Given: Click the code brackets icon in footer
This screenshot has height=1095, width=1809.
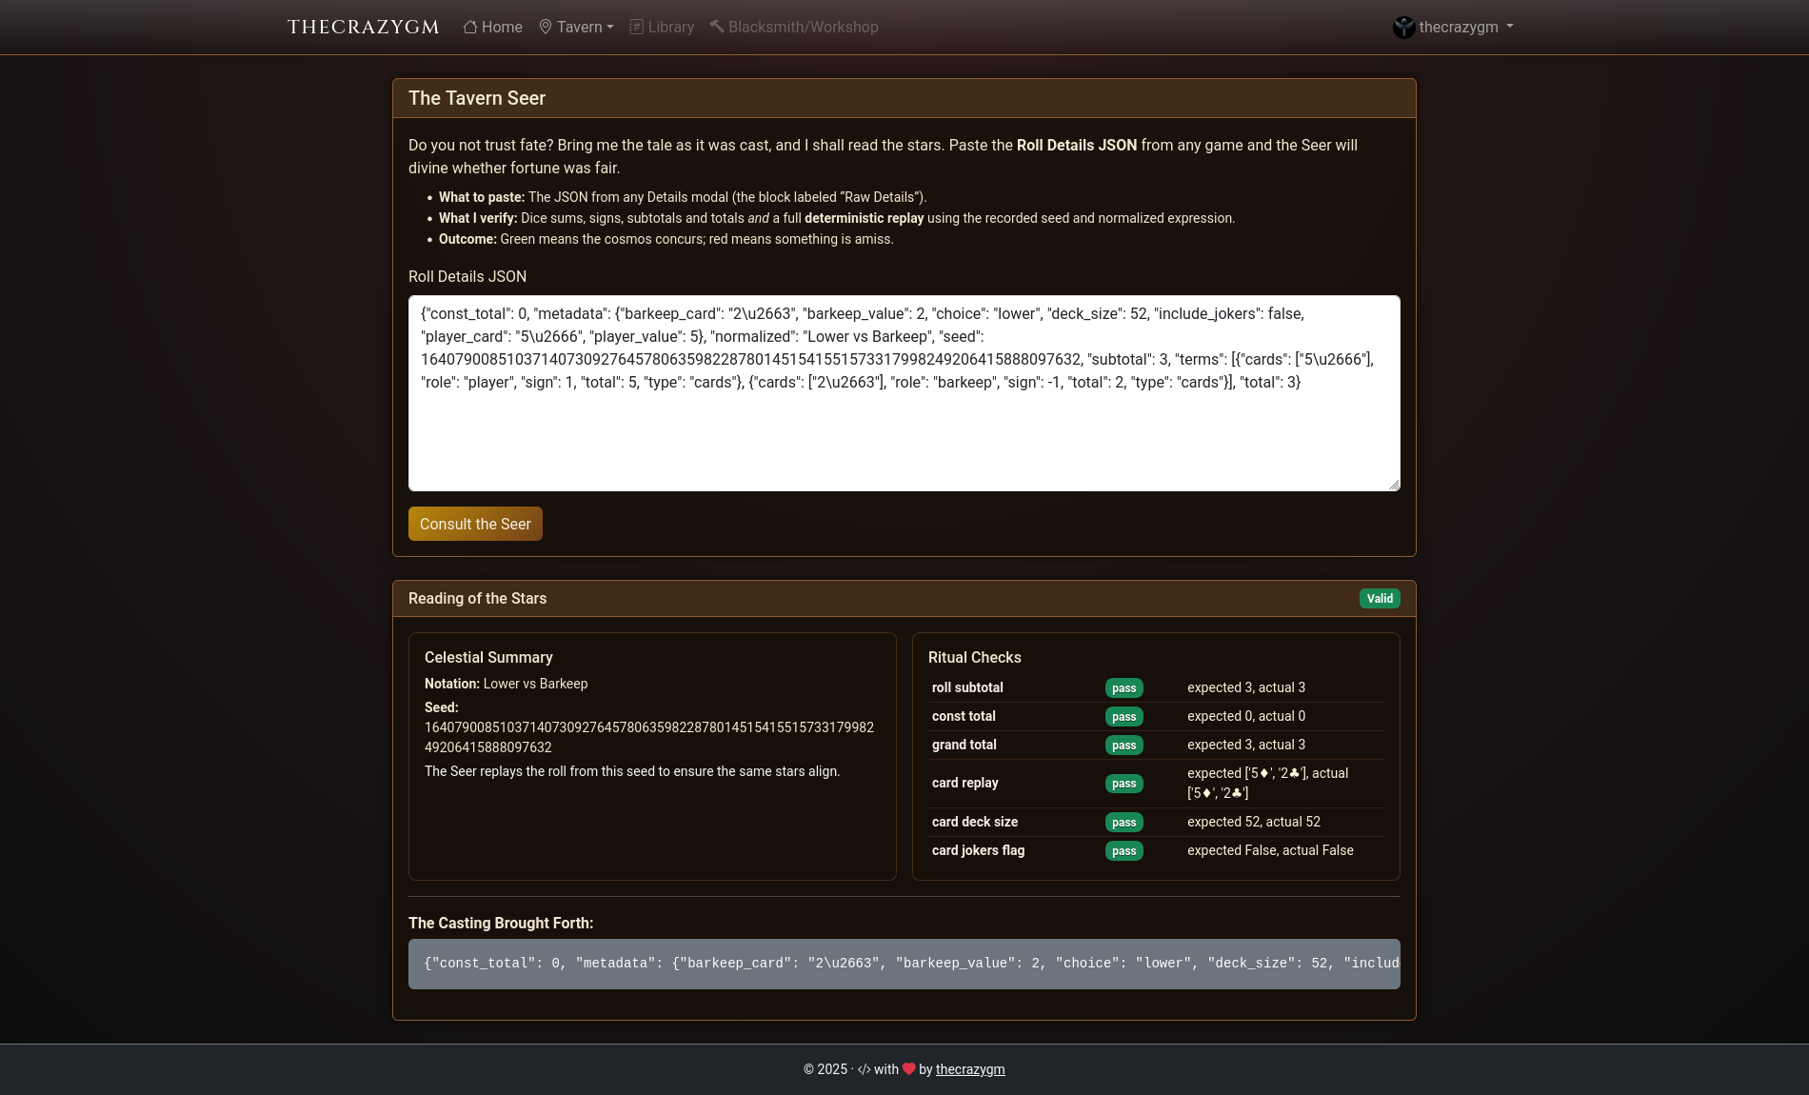Looking at the screenshot, I should point(864,1069).
